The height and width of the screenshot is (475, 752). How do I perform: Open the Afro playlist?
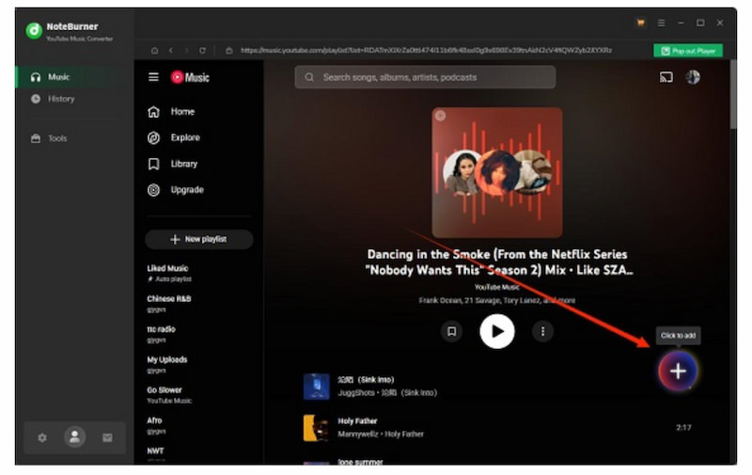198,425
